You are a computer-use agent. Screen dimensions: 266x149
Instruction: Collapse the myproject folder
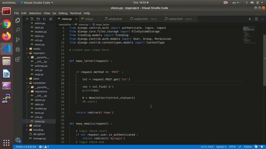[x=39, y=53]
